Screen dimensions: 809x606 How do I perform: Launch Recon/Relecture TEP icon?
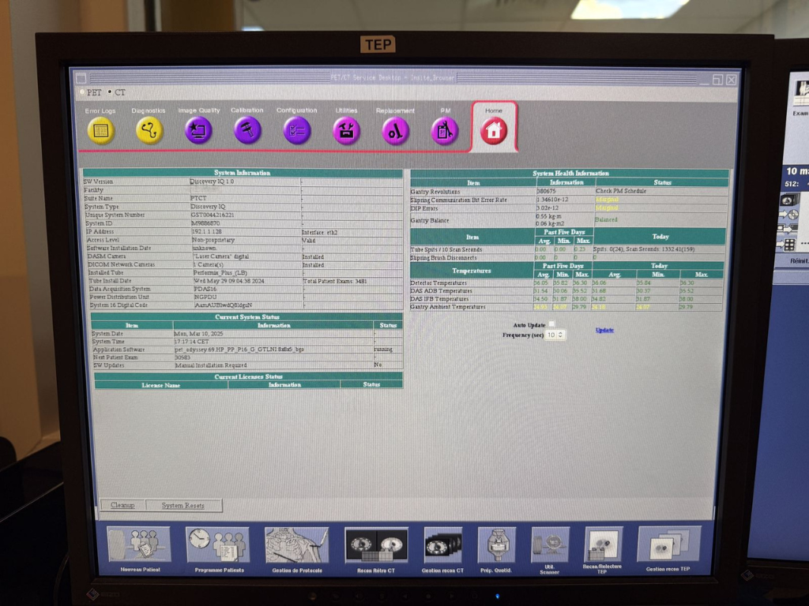[603, 544]
